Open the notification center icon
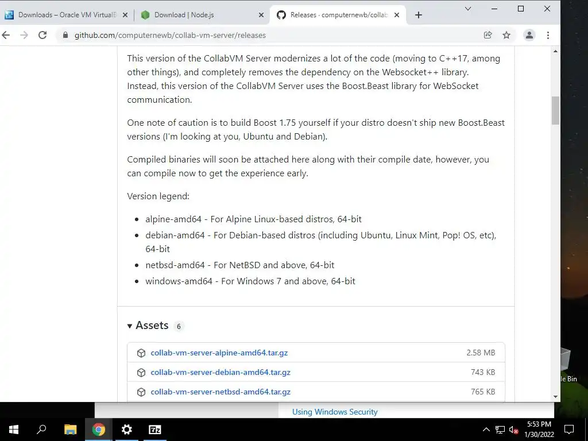Image resolution: width=588 pixels, height=441 pixels. [569, 430]
